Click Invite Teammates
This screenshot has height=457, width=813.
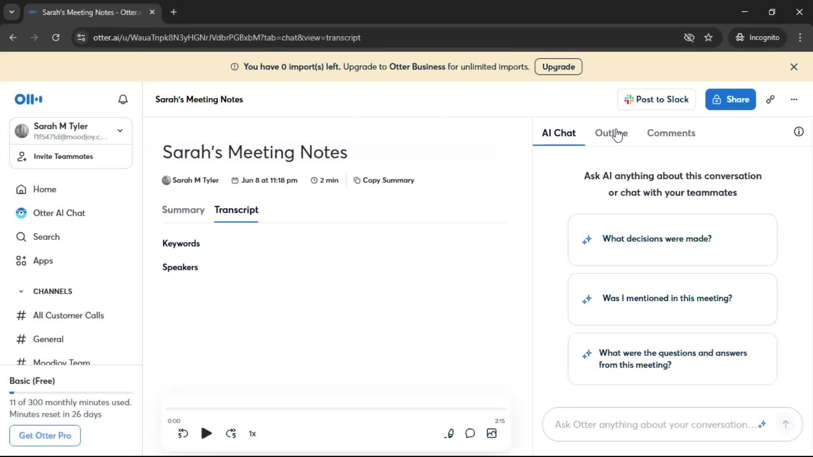point(71,157)
